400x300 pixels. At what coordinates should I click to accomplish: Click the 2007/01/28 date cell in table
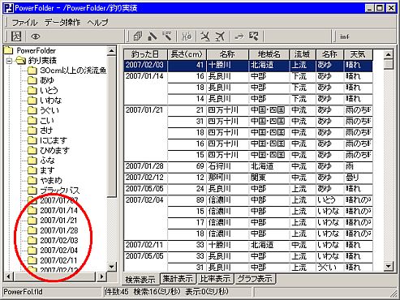tap(145, 166)
